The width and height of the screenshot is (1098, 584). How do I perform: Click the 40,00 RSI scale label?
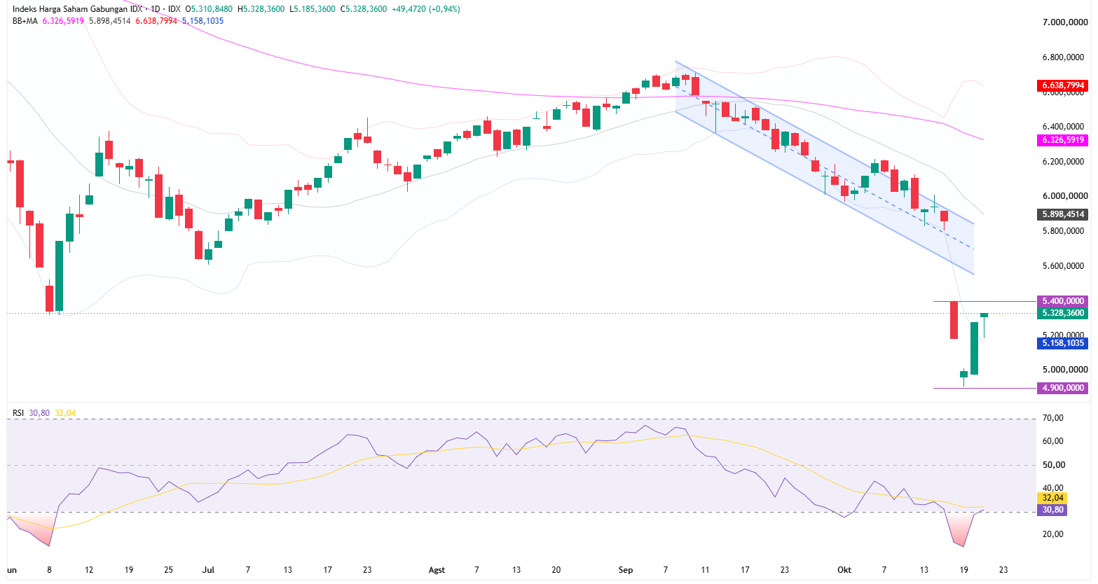tap(1053, 488)
